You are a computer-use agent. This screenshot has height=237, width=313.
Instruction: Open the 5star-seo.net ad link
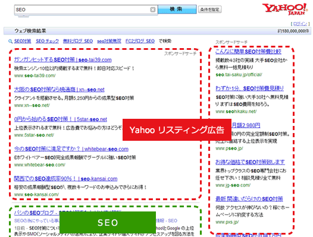(61, 119)
